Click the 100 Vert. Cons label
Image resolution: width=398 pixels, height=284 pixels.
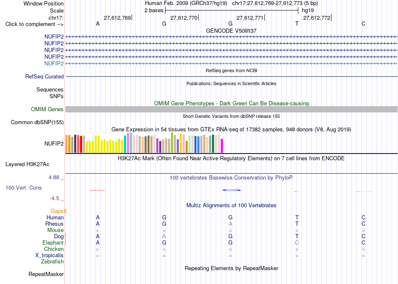point(23,188)
